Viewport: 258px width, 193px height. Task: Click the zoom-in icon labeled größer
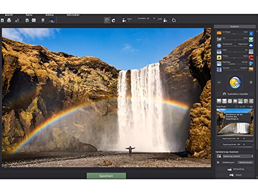click(165, 20)
